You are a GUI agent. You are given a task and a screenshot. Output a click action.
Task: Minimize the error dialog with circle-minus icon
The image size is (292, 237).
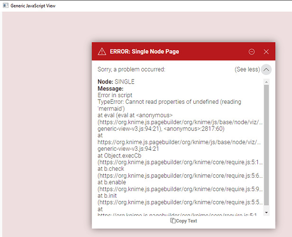(252, 51)
